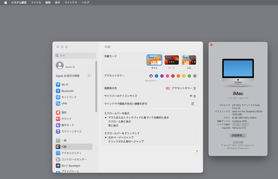Image resolution: width=278 pixels, height=179 pixels.
Task: Click the Catalina HDD startup disk text
Action: [240, 121]
